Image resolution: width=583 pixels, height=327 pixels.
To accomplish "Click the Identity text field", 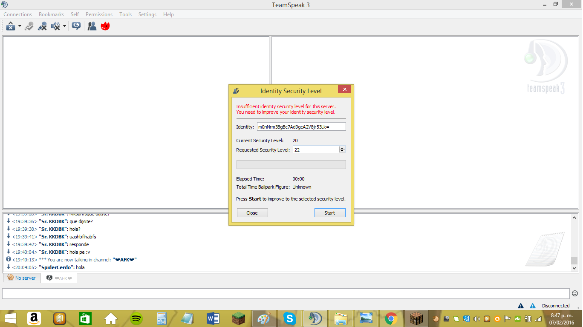I will [x=301, y=127].
